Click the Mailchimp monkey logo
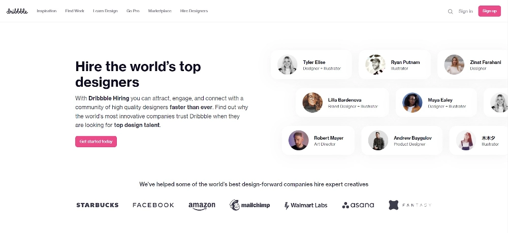The image size is (508, 233). click(235, 205)
